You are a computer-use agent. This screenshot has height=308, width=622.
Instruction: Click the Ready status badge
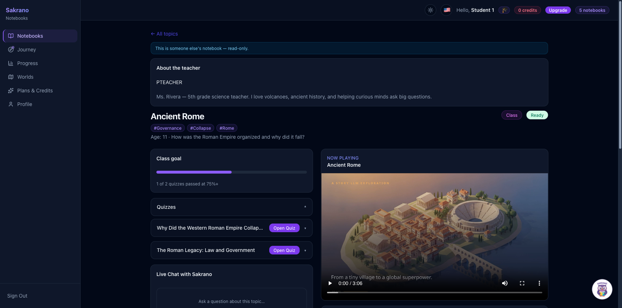tap(537, 115)
